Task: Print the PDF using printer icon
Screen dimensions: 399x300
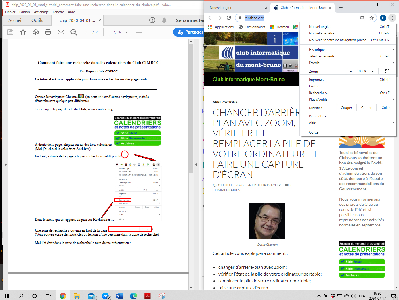Action: point(48,32)
